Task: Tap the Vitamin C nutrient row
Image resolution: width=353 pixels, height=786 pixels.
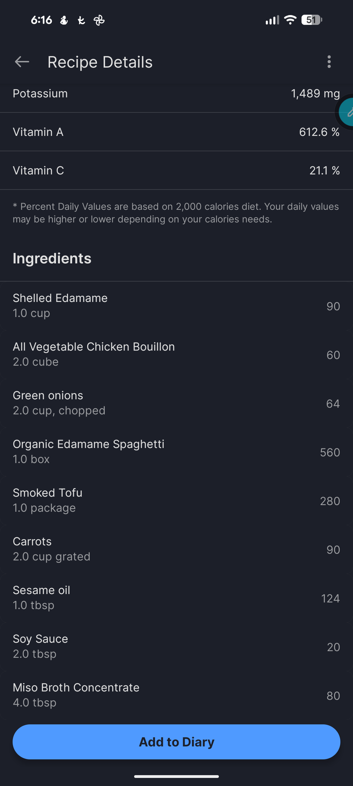Action: click(x=176, y=171)
